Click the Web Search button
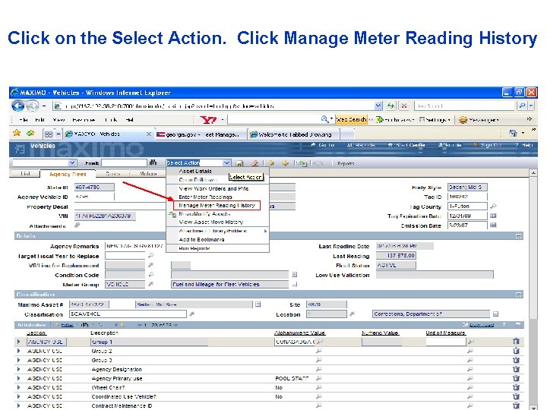This screenshot has height=410, width=547. (351, 120)
